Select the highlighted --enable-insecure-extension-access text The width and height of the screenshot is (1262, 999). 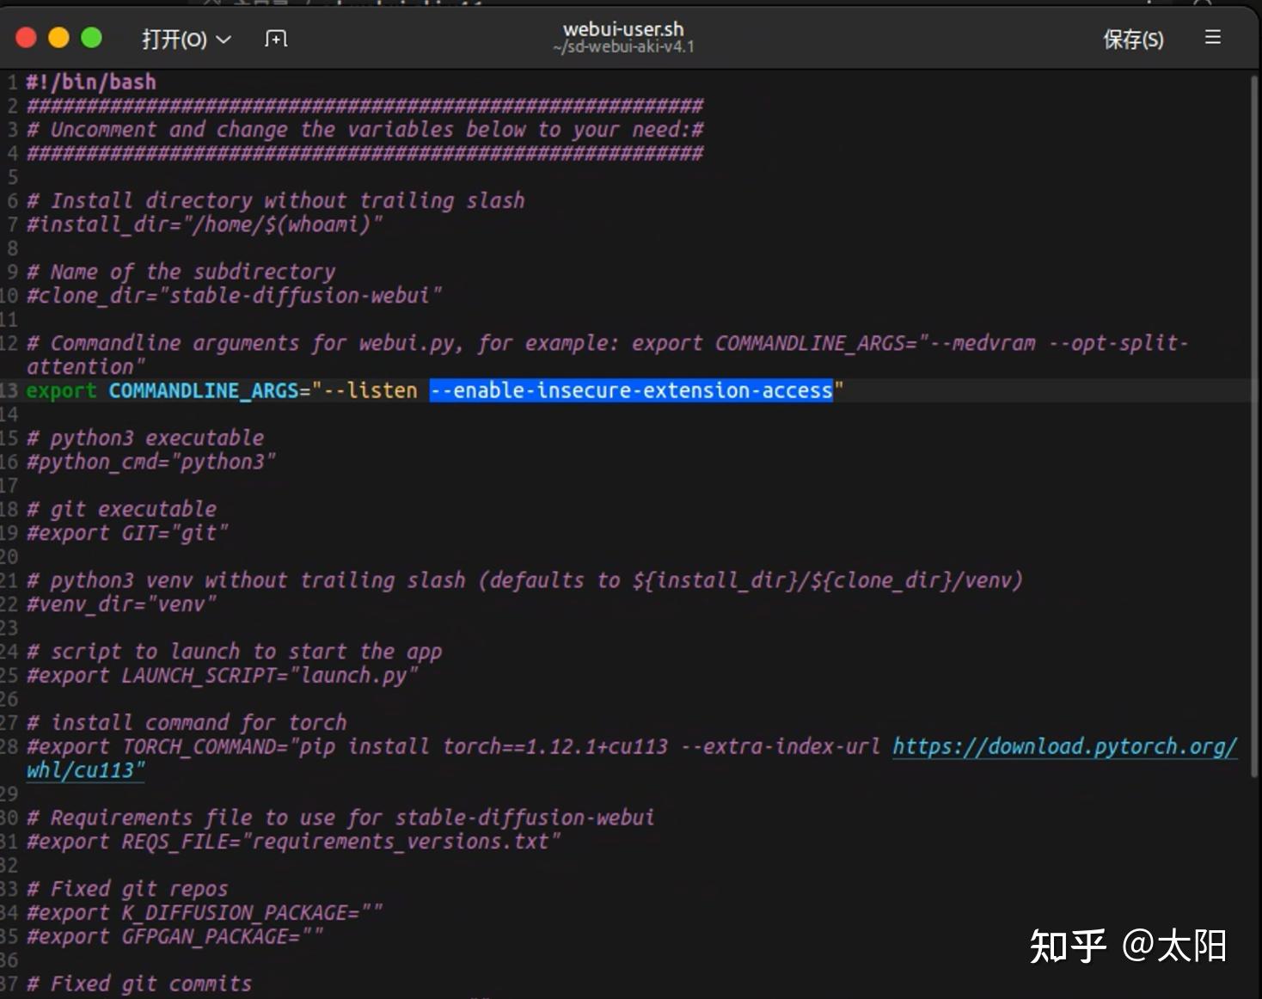[x=631, y=390]
